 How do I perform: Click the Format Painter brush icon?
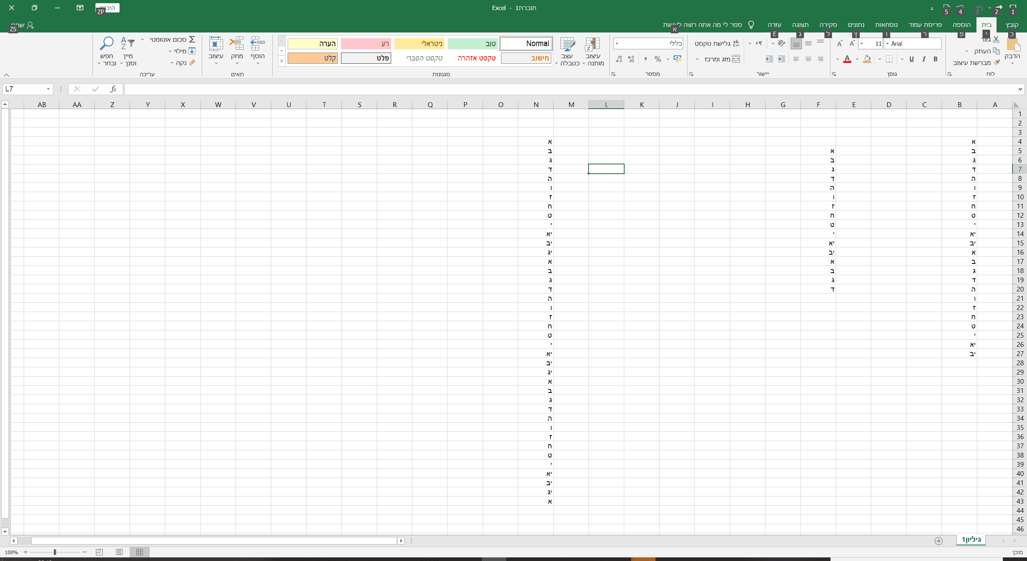(x=997, y=63)
